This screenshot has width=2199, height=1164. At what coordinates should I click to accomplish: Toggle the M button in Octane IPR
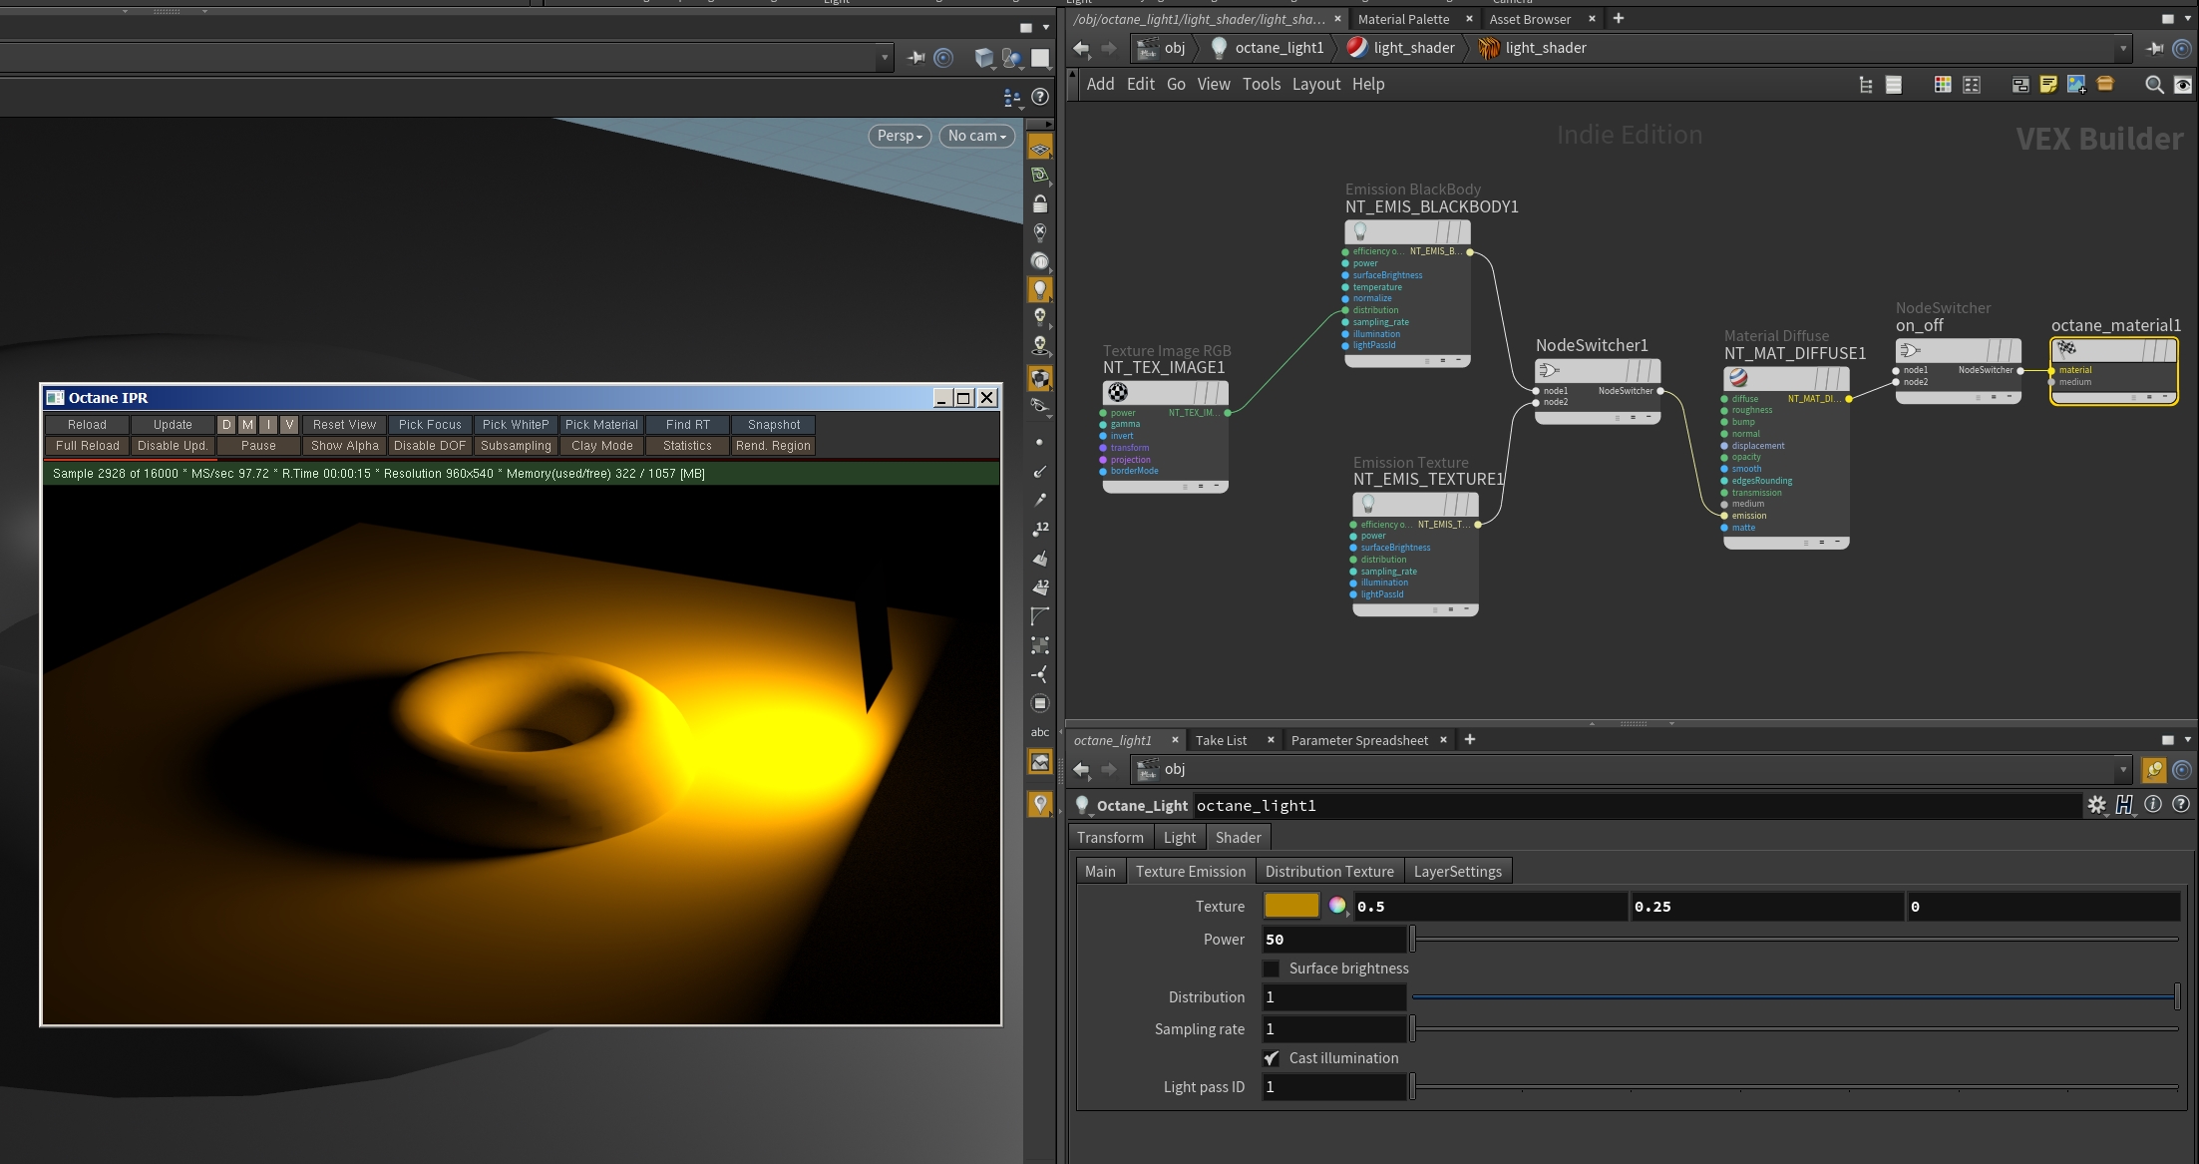coord(247,425)
